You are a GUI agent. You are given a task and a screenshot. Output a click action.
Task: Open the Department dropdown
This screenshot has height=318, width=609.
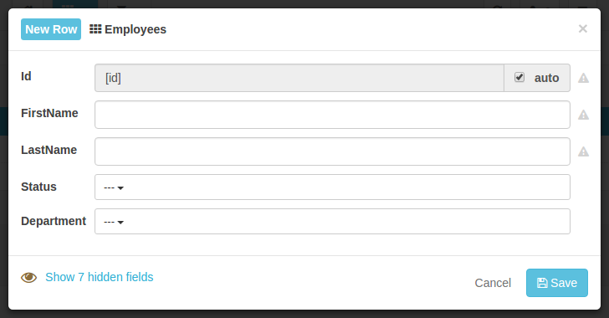tap(332, 222)
